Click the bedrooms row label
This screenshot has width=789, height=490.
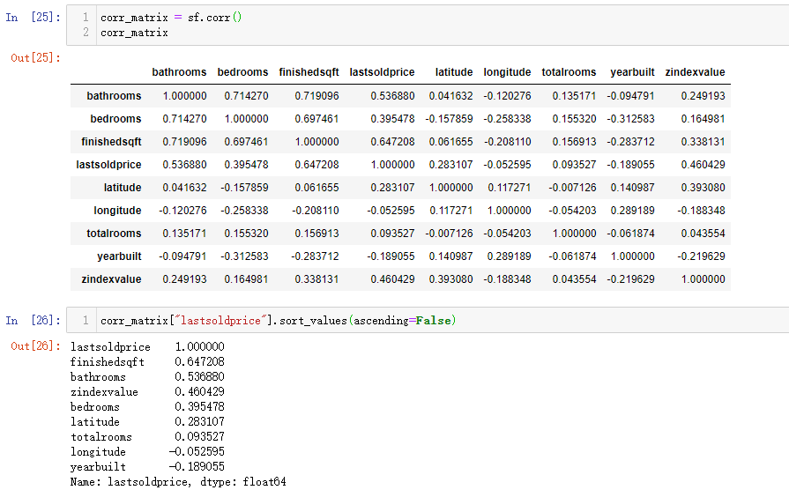coord(115,119)
